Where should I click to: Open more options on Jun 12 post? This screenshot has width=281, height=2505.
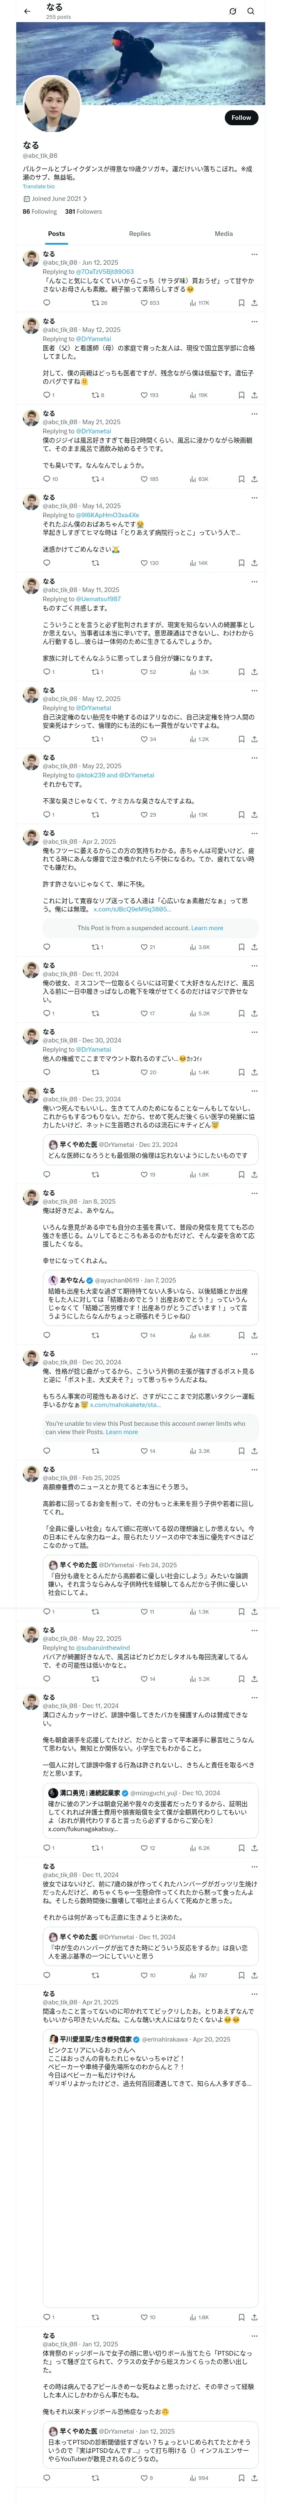(254, 254)
